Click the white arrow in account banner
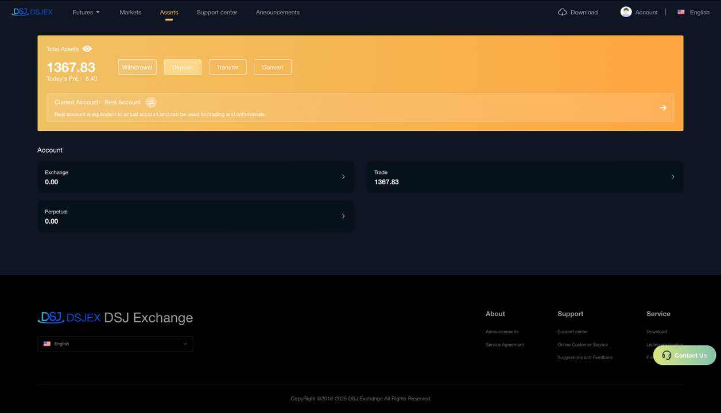The width and height of the screenshot is (721, 413). coord(662,108)
